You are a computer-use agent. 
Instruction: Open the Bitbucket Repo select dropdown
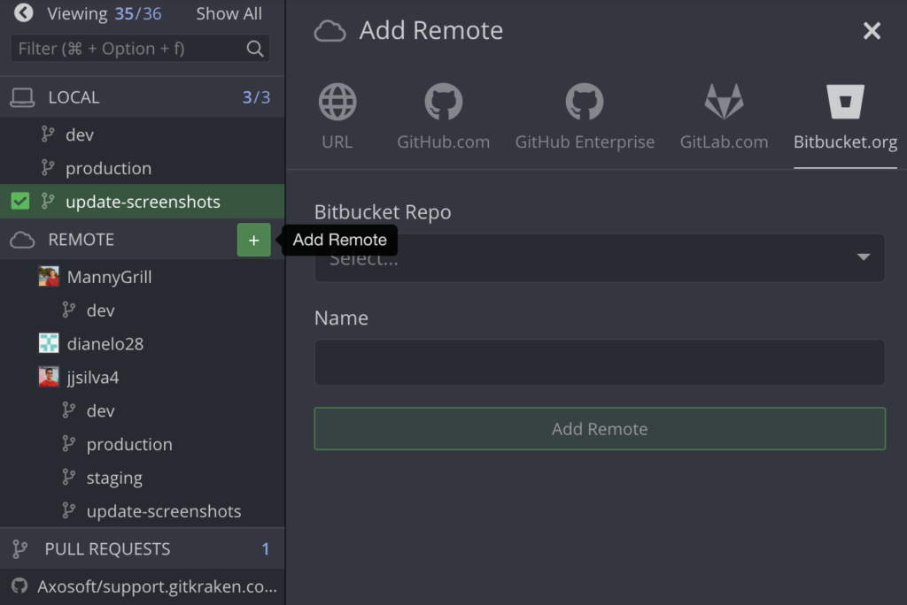coord(600,257)
